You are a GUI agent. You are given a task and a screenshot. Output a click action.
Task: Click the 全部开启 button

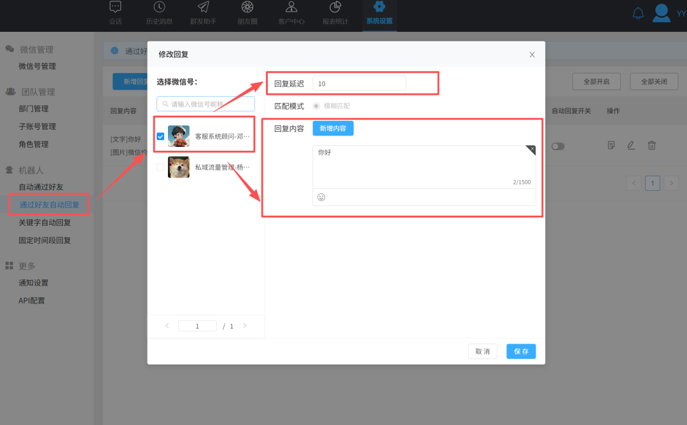[x=596, y=81]
